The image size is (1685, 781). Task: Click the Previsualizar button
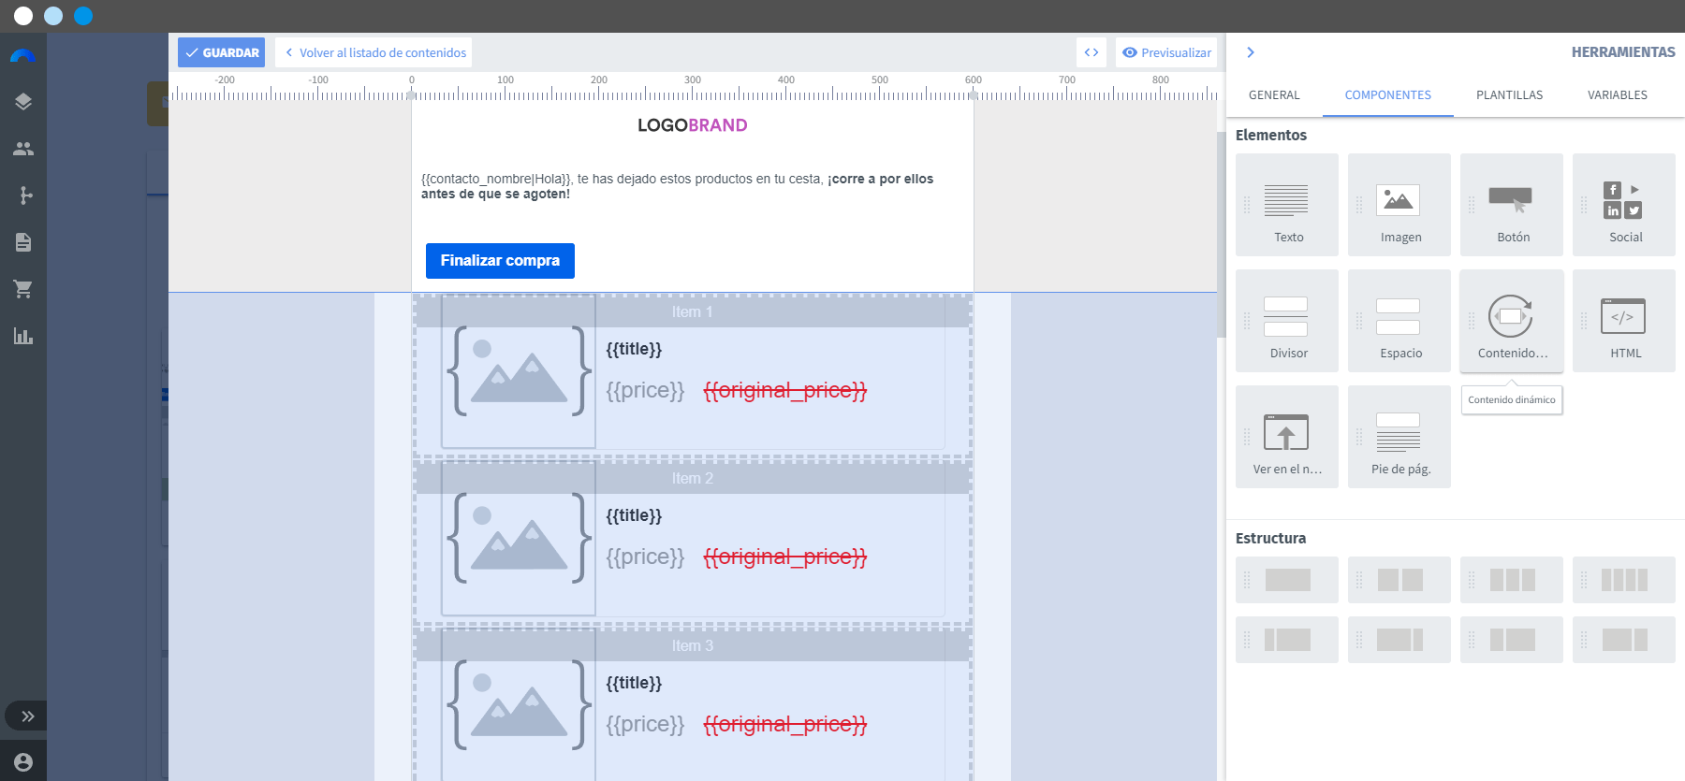coord(1166,52)
